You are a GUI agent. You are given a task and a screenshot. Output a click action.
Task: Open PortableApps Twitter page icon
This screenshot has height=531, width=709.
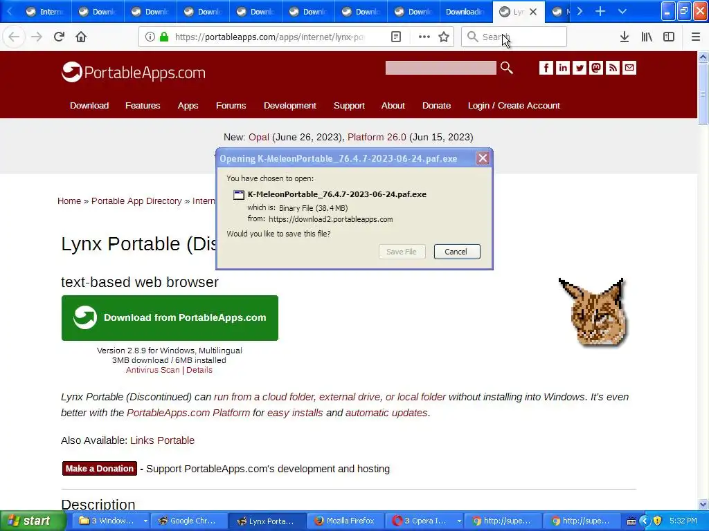coord(580,68)
